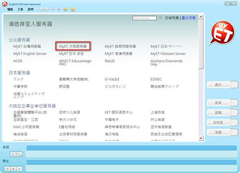The image size is (240, 173).
Task: Start recording in the student (學生) row
Action: 7,169
